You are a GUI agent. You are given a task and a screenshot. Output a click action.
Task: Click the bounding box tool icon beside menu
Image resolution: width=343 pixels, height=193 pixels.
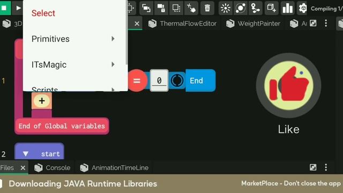[131, 8]
